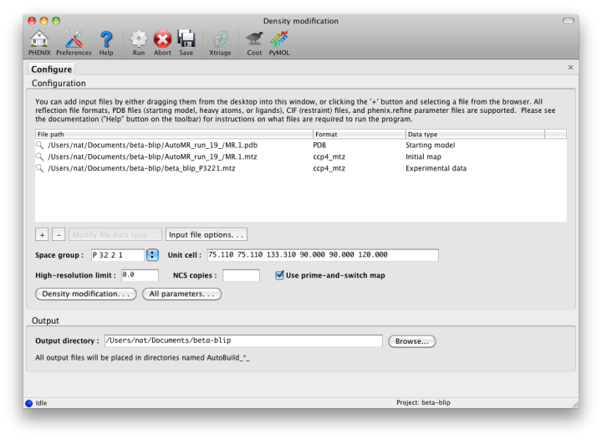Image resolution: width=602 pixels, height=440 pixels.
Task: Click Browse for output directory
Action: pos(411,341)
